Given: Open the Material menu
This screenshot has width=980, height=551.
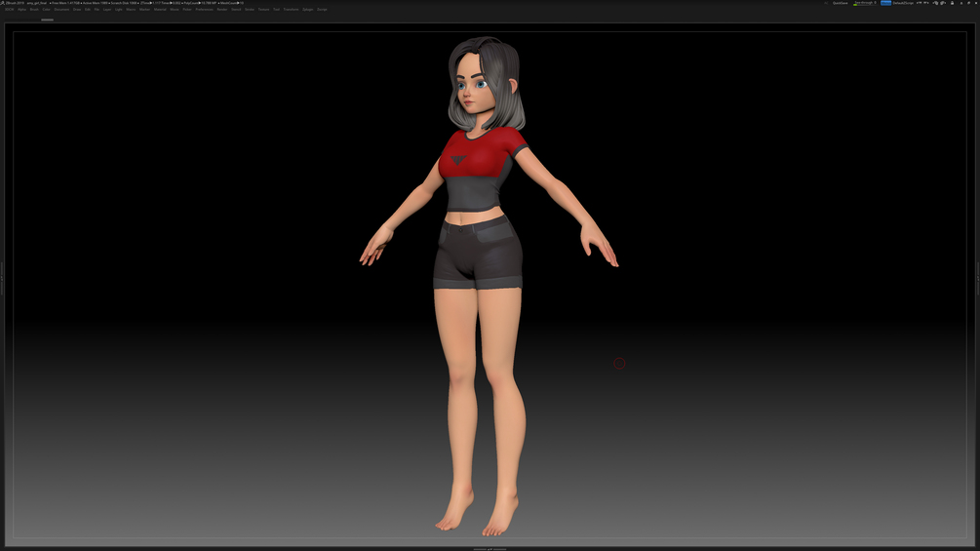Looking at the screenshot, I should (x=160, y=10).
